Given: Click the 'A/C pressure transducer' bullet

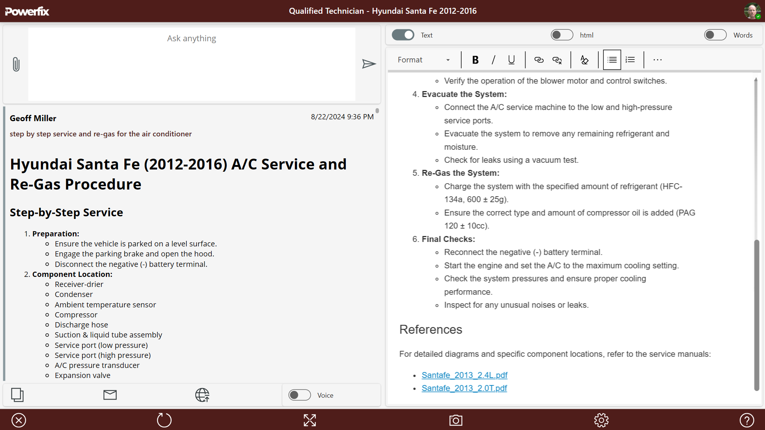Looking at the screenshot, I should click(97, 365).
